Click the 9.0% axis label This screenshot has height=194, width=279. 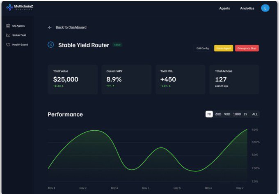255,129
